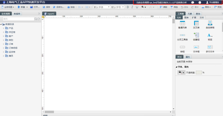Pick the 标签 label component icon
The width and height of the screenshot is (223, 116).
click(210, 35)
